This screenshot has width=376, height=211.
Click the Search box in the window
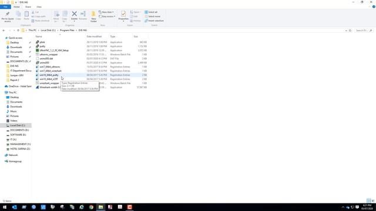pos(364,30)
